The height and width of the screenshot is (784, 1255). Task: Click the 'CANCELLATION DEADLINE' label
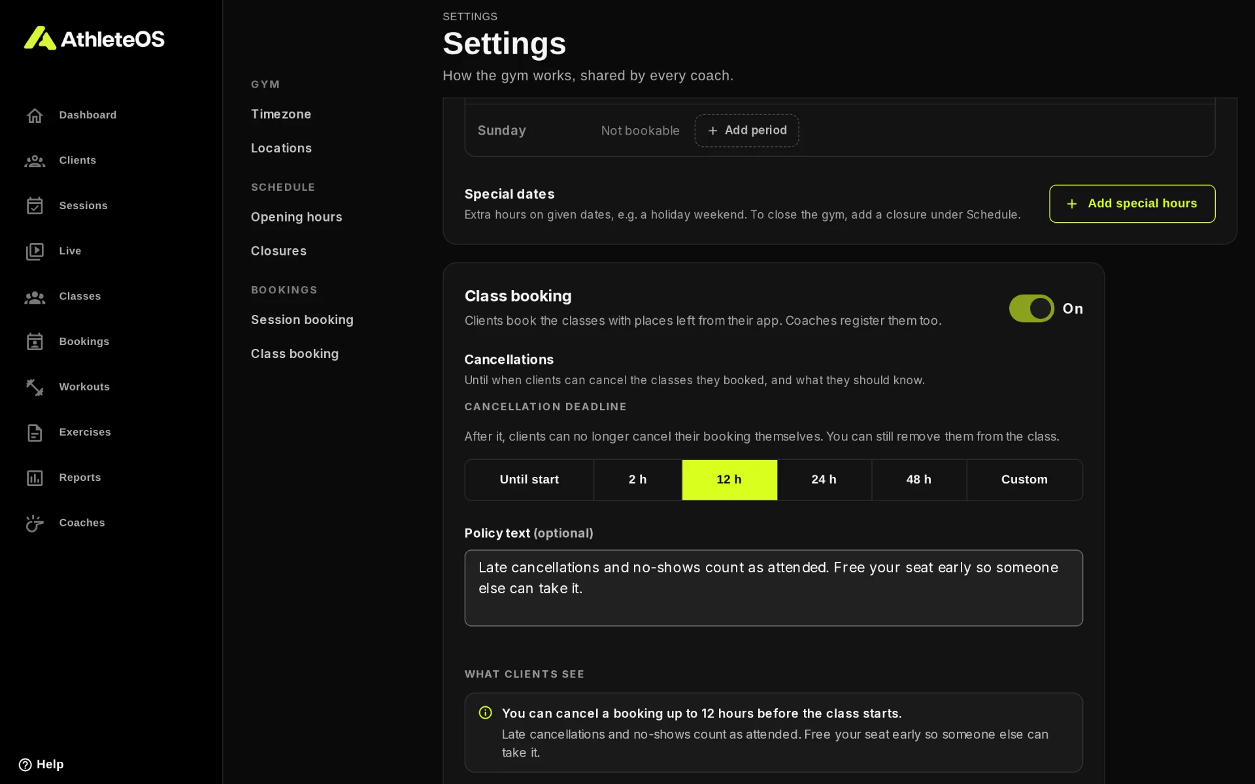pos(545,406)
